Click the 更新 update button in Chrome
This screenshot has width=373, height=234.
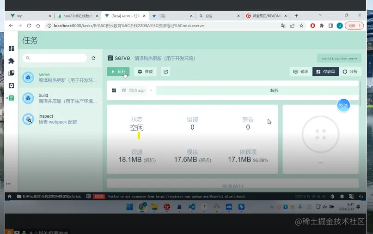(354, 26)
